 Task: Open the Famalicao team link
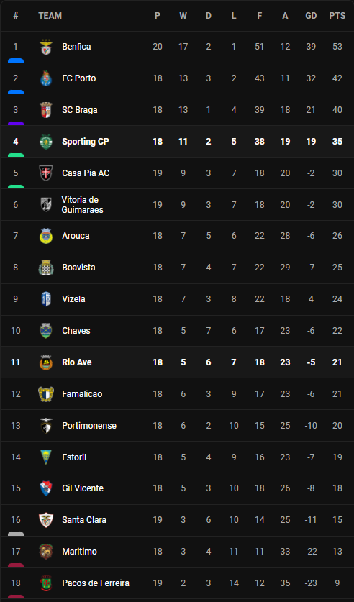[82, 394]
